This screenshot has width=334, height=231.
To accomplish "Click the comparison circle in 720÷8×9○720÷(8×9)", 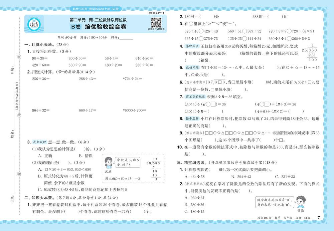I will 289,31.
